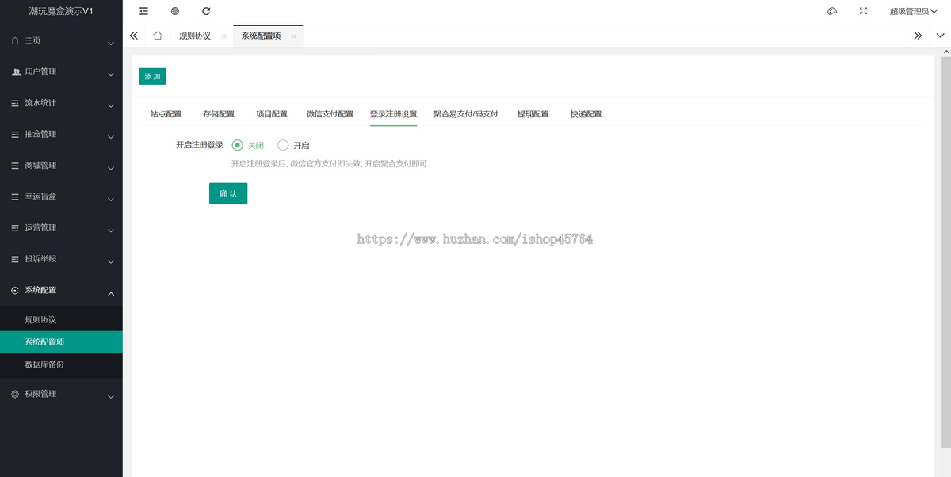Open 系统配置项 in the sidebar submenu

pos(61,342)
